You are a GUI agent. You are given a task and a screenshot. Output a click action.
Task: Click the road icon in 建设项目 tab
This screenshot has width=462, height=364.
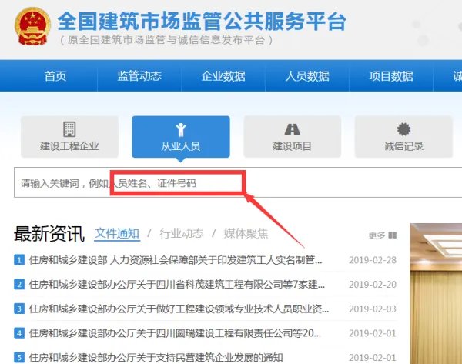coord(292,129)
